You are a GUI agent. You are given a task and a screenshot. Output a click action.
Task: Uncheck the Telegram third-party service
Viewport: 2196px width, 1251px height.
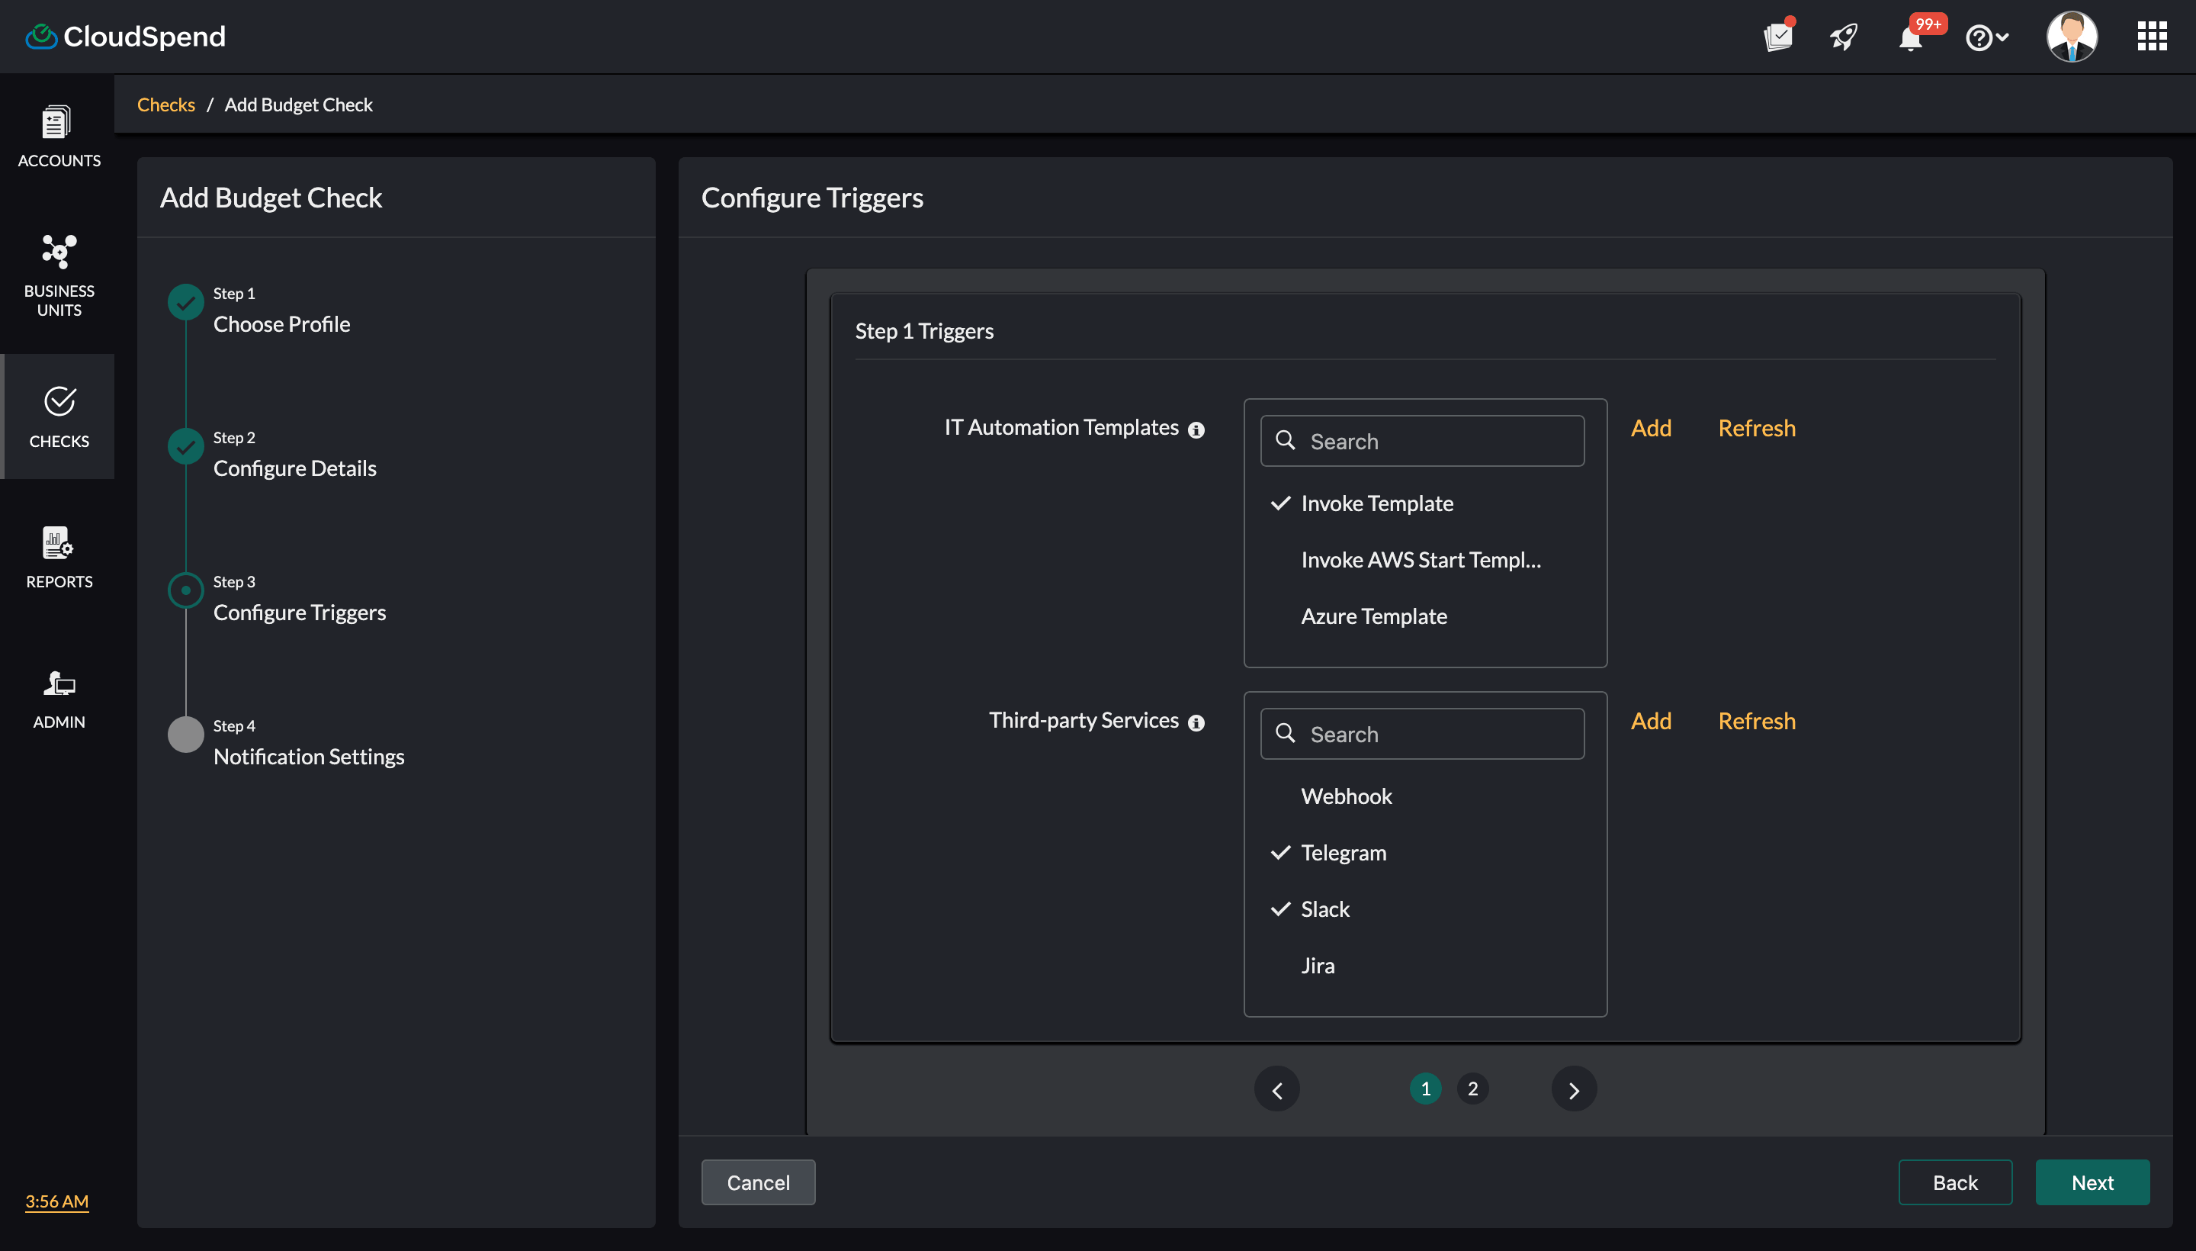point(1344,852)
